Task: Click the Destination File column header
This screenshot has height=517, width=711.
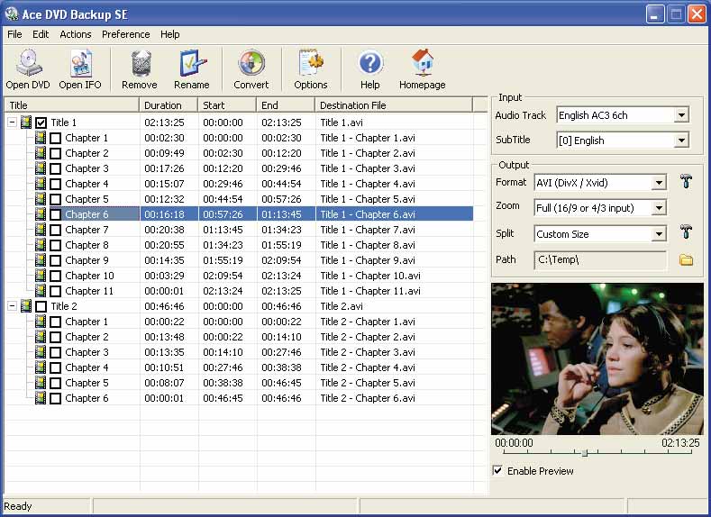Action: 394,105
